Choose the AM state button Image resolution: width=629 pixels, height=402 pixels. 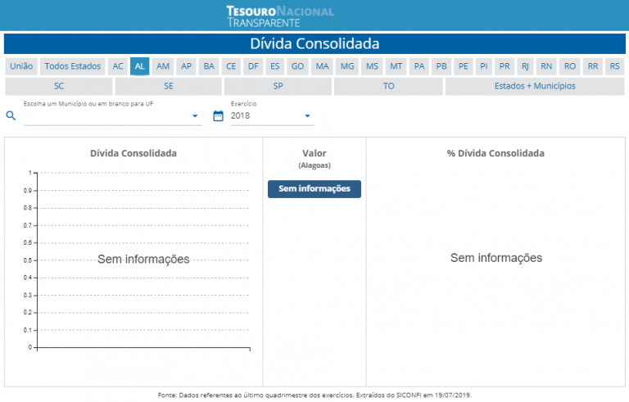click(163, 66)
